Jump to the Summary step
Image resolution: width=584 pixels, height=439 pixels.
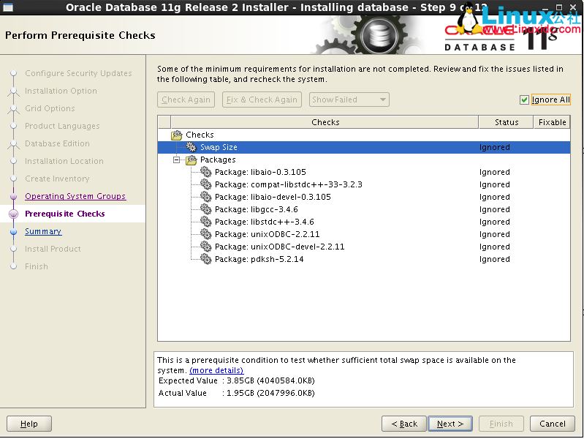pyautogui.click(x=43, y=231)
